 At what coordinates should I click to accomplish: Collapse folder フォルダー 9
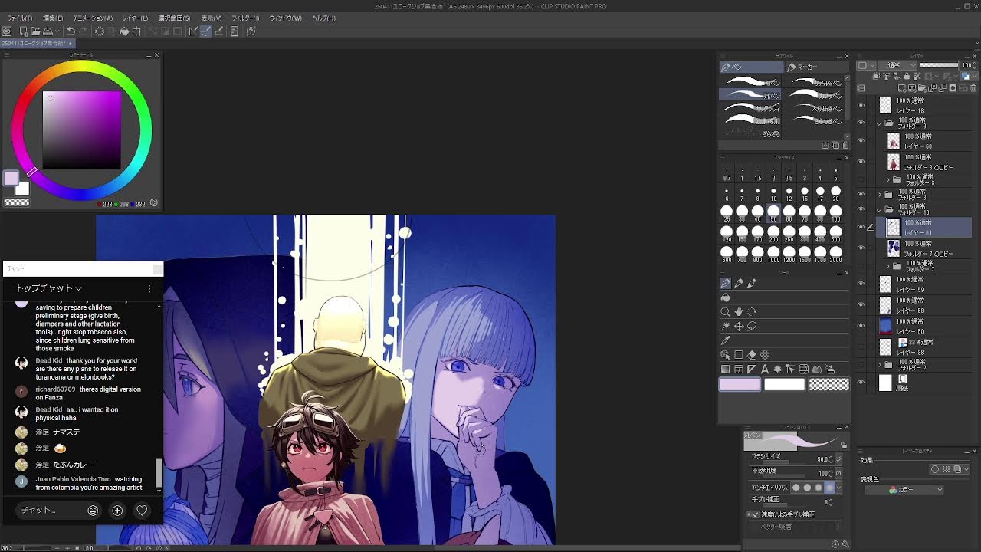880,123
